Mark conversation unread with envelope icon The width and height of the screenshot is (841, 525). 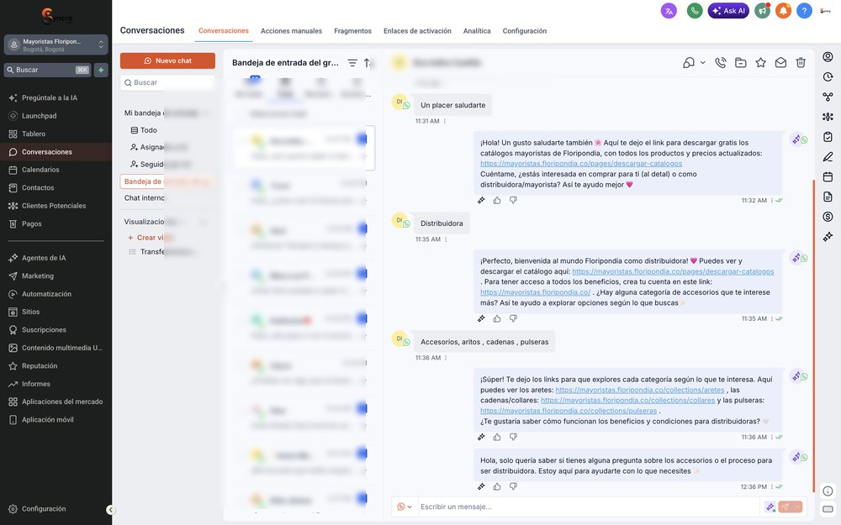(x=780, y=63)
